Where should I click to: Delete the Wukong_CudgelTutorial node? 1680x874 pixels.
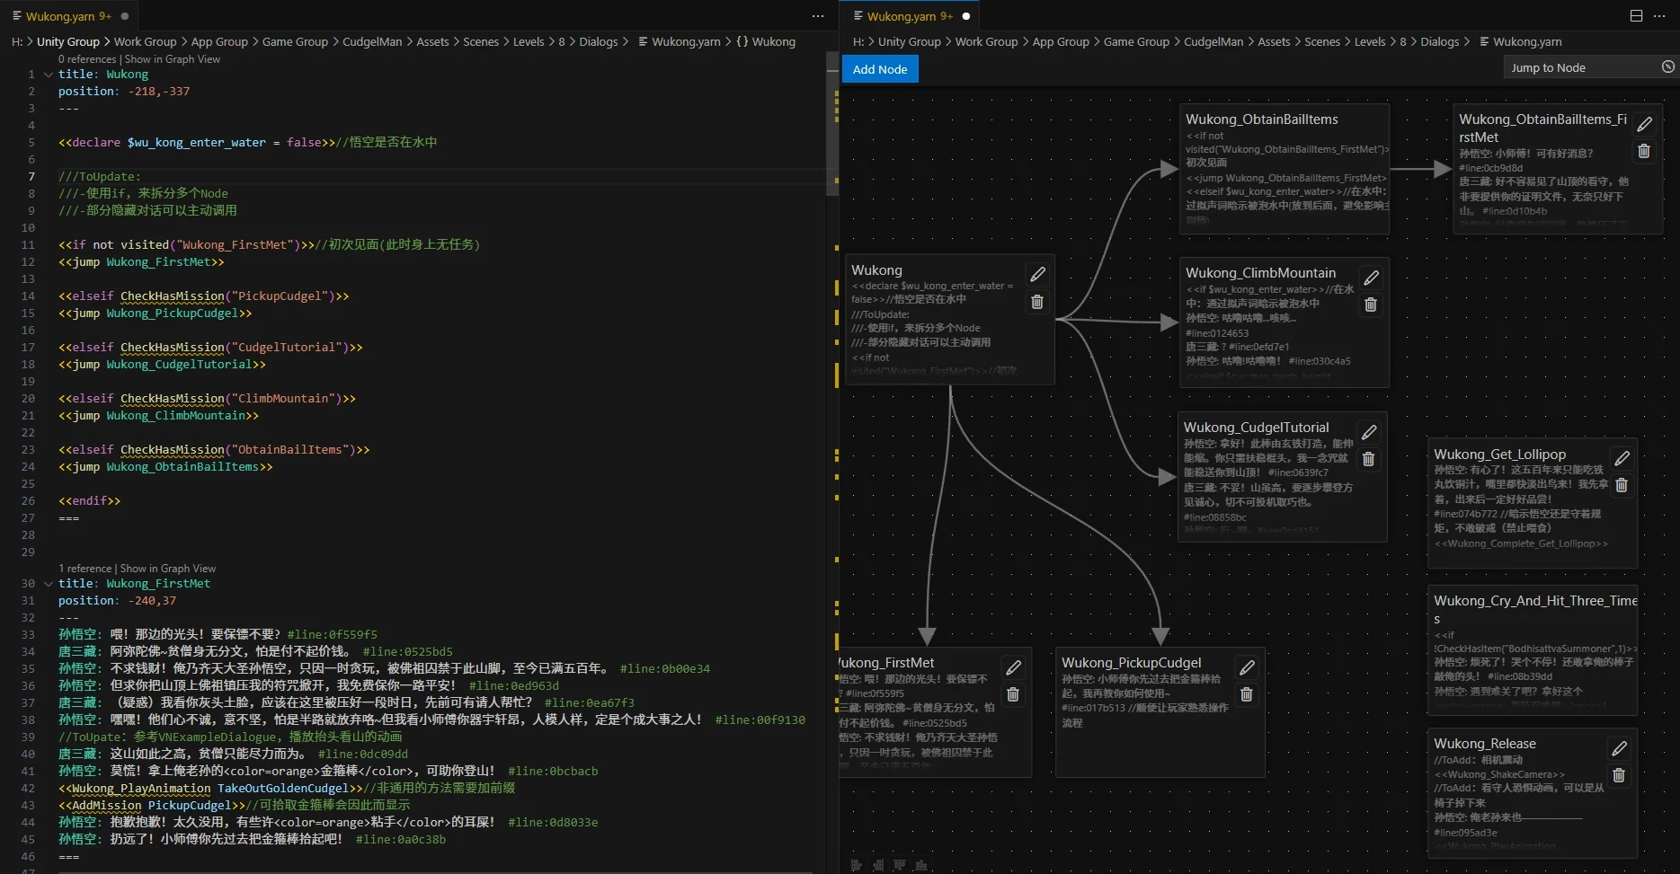[x=1369, y=459]
